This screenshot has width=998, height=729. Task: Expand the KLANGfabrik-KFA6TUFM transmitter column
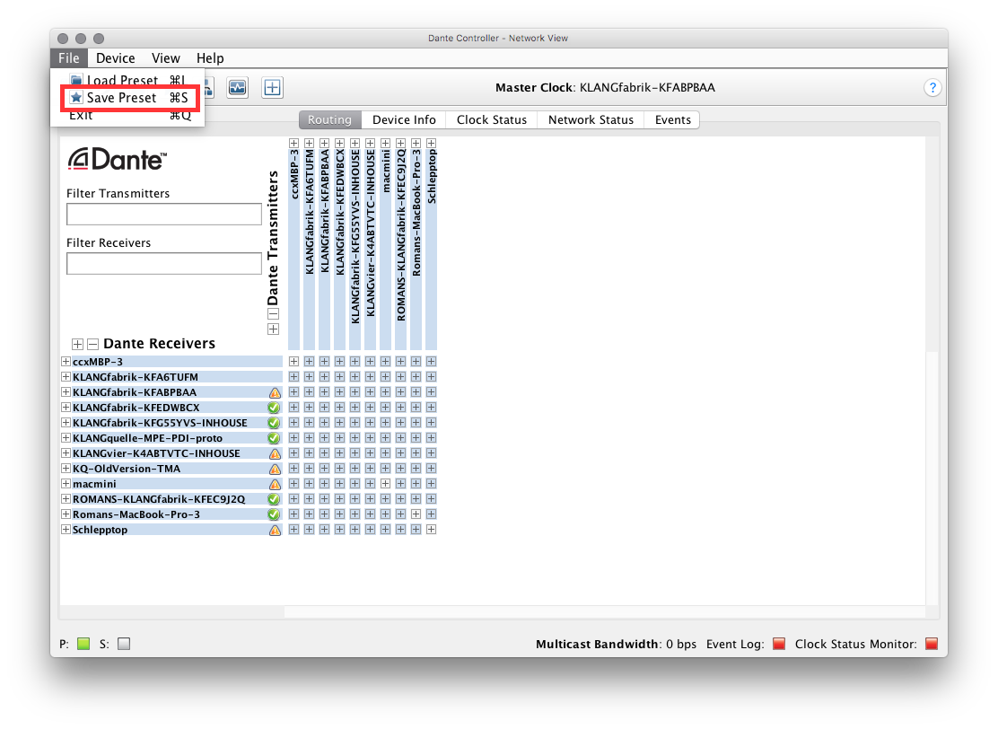click(309, 144)
